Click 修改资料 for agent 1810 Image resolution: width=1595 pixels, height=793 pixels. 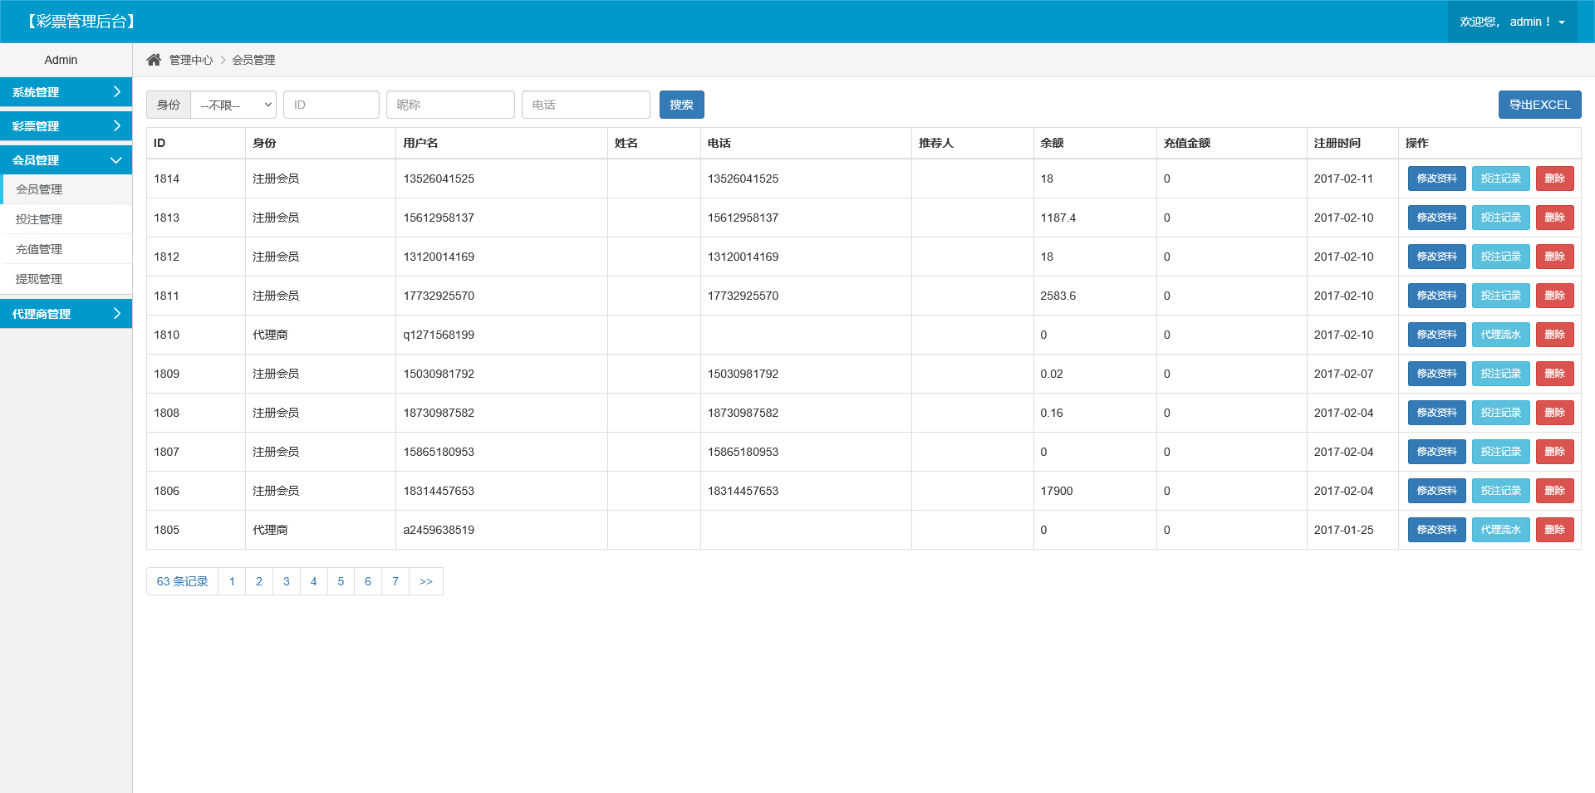coord(1436,335)
